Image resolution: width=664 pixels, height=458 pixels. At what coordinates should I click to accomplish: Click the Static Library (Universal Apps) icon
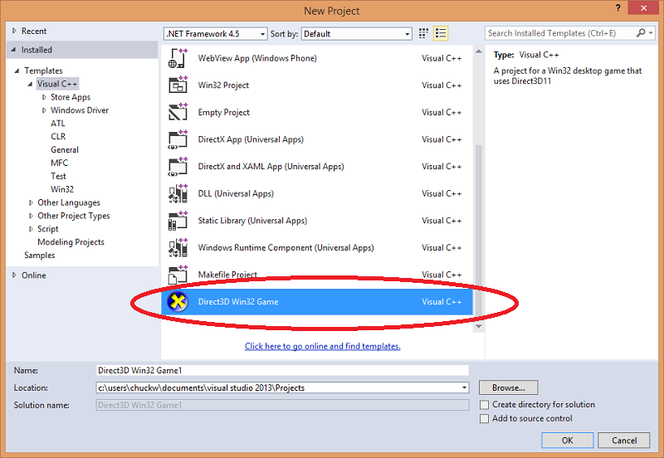point(178,221)
